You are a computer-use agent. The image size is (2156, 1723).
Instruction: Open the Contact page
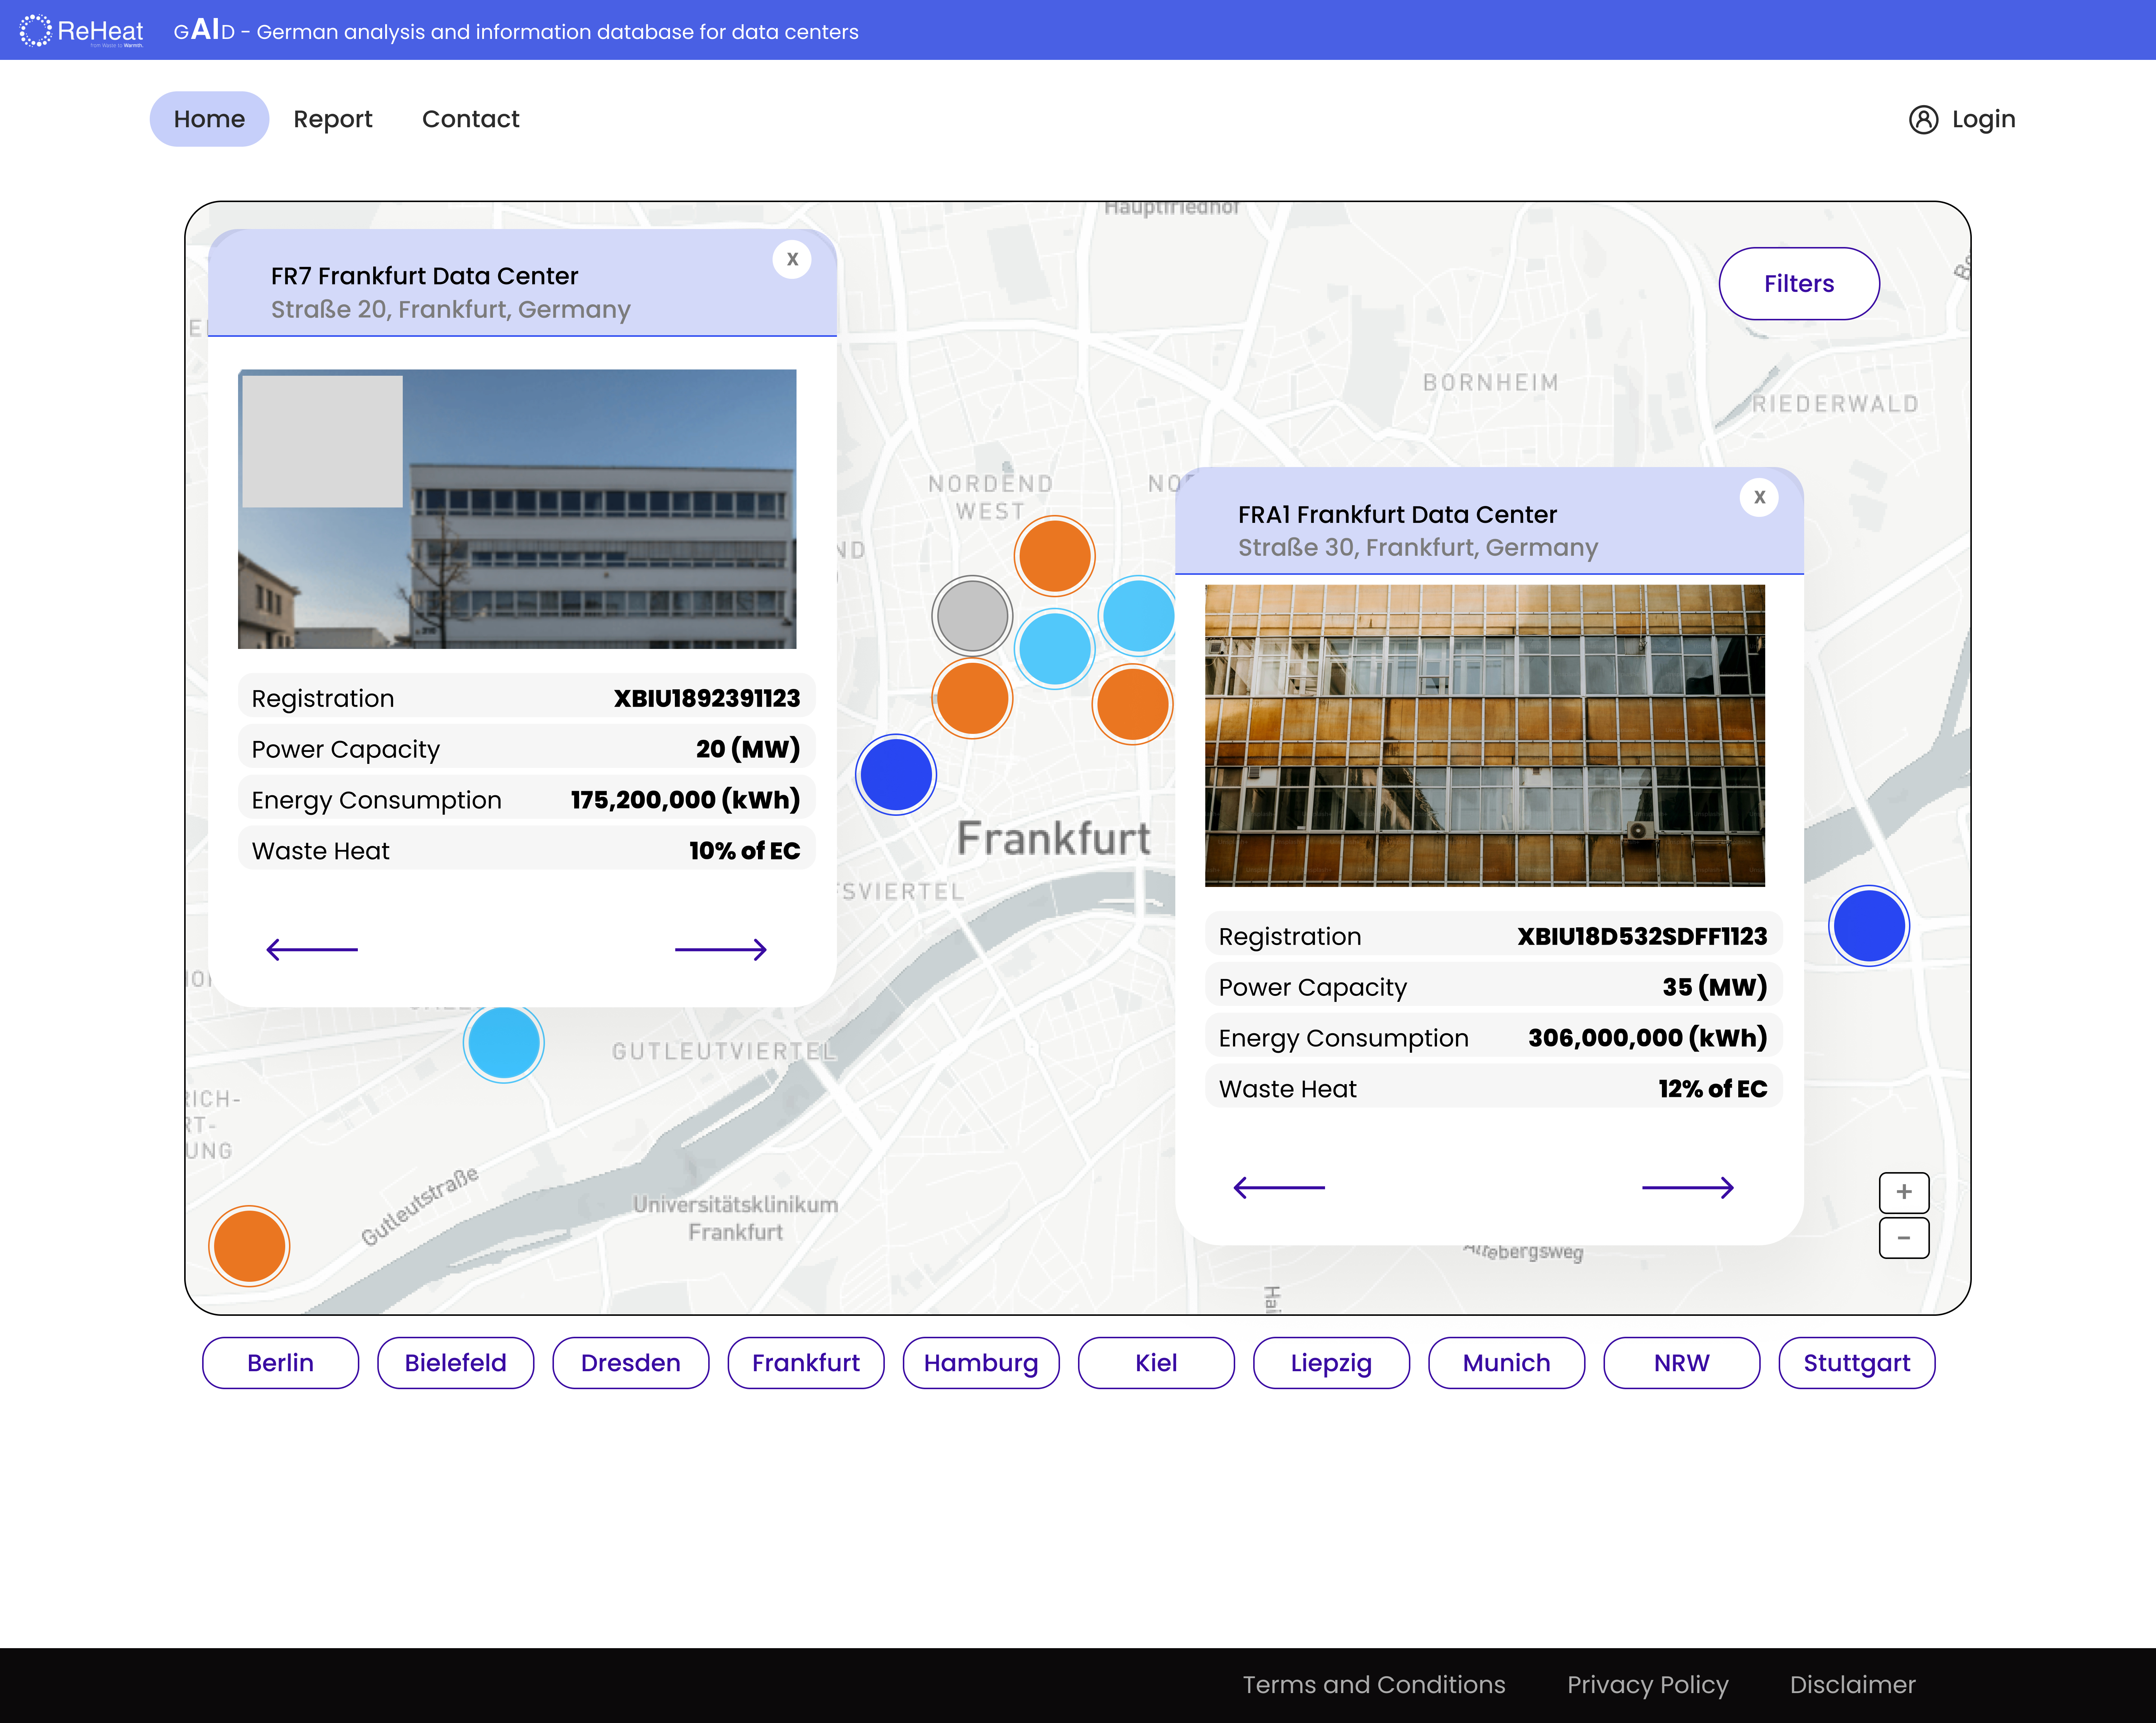pos(470,119)
